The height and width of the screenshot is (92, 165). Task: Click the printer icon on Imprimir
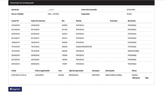(x=11, y=89)
